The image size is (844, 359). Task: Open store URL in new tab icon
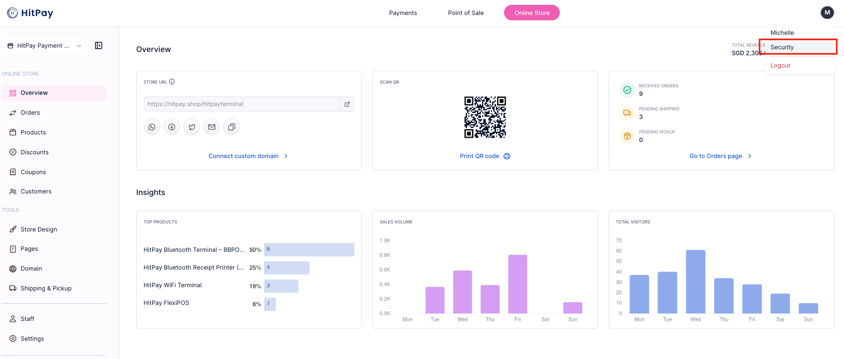pyautogui.click(x=347, y=104)
